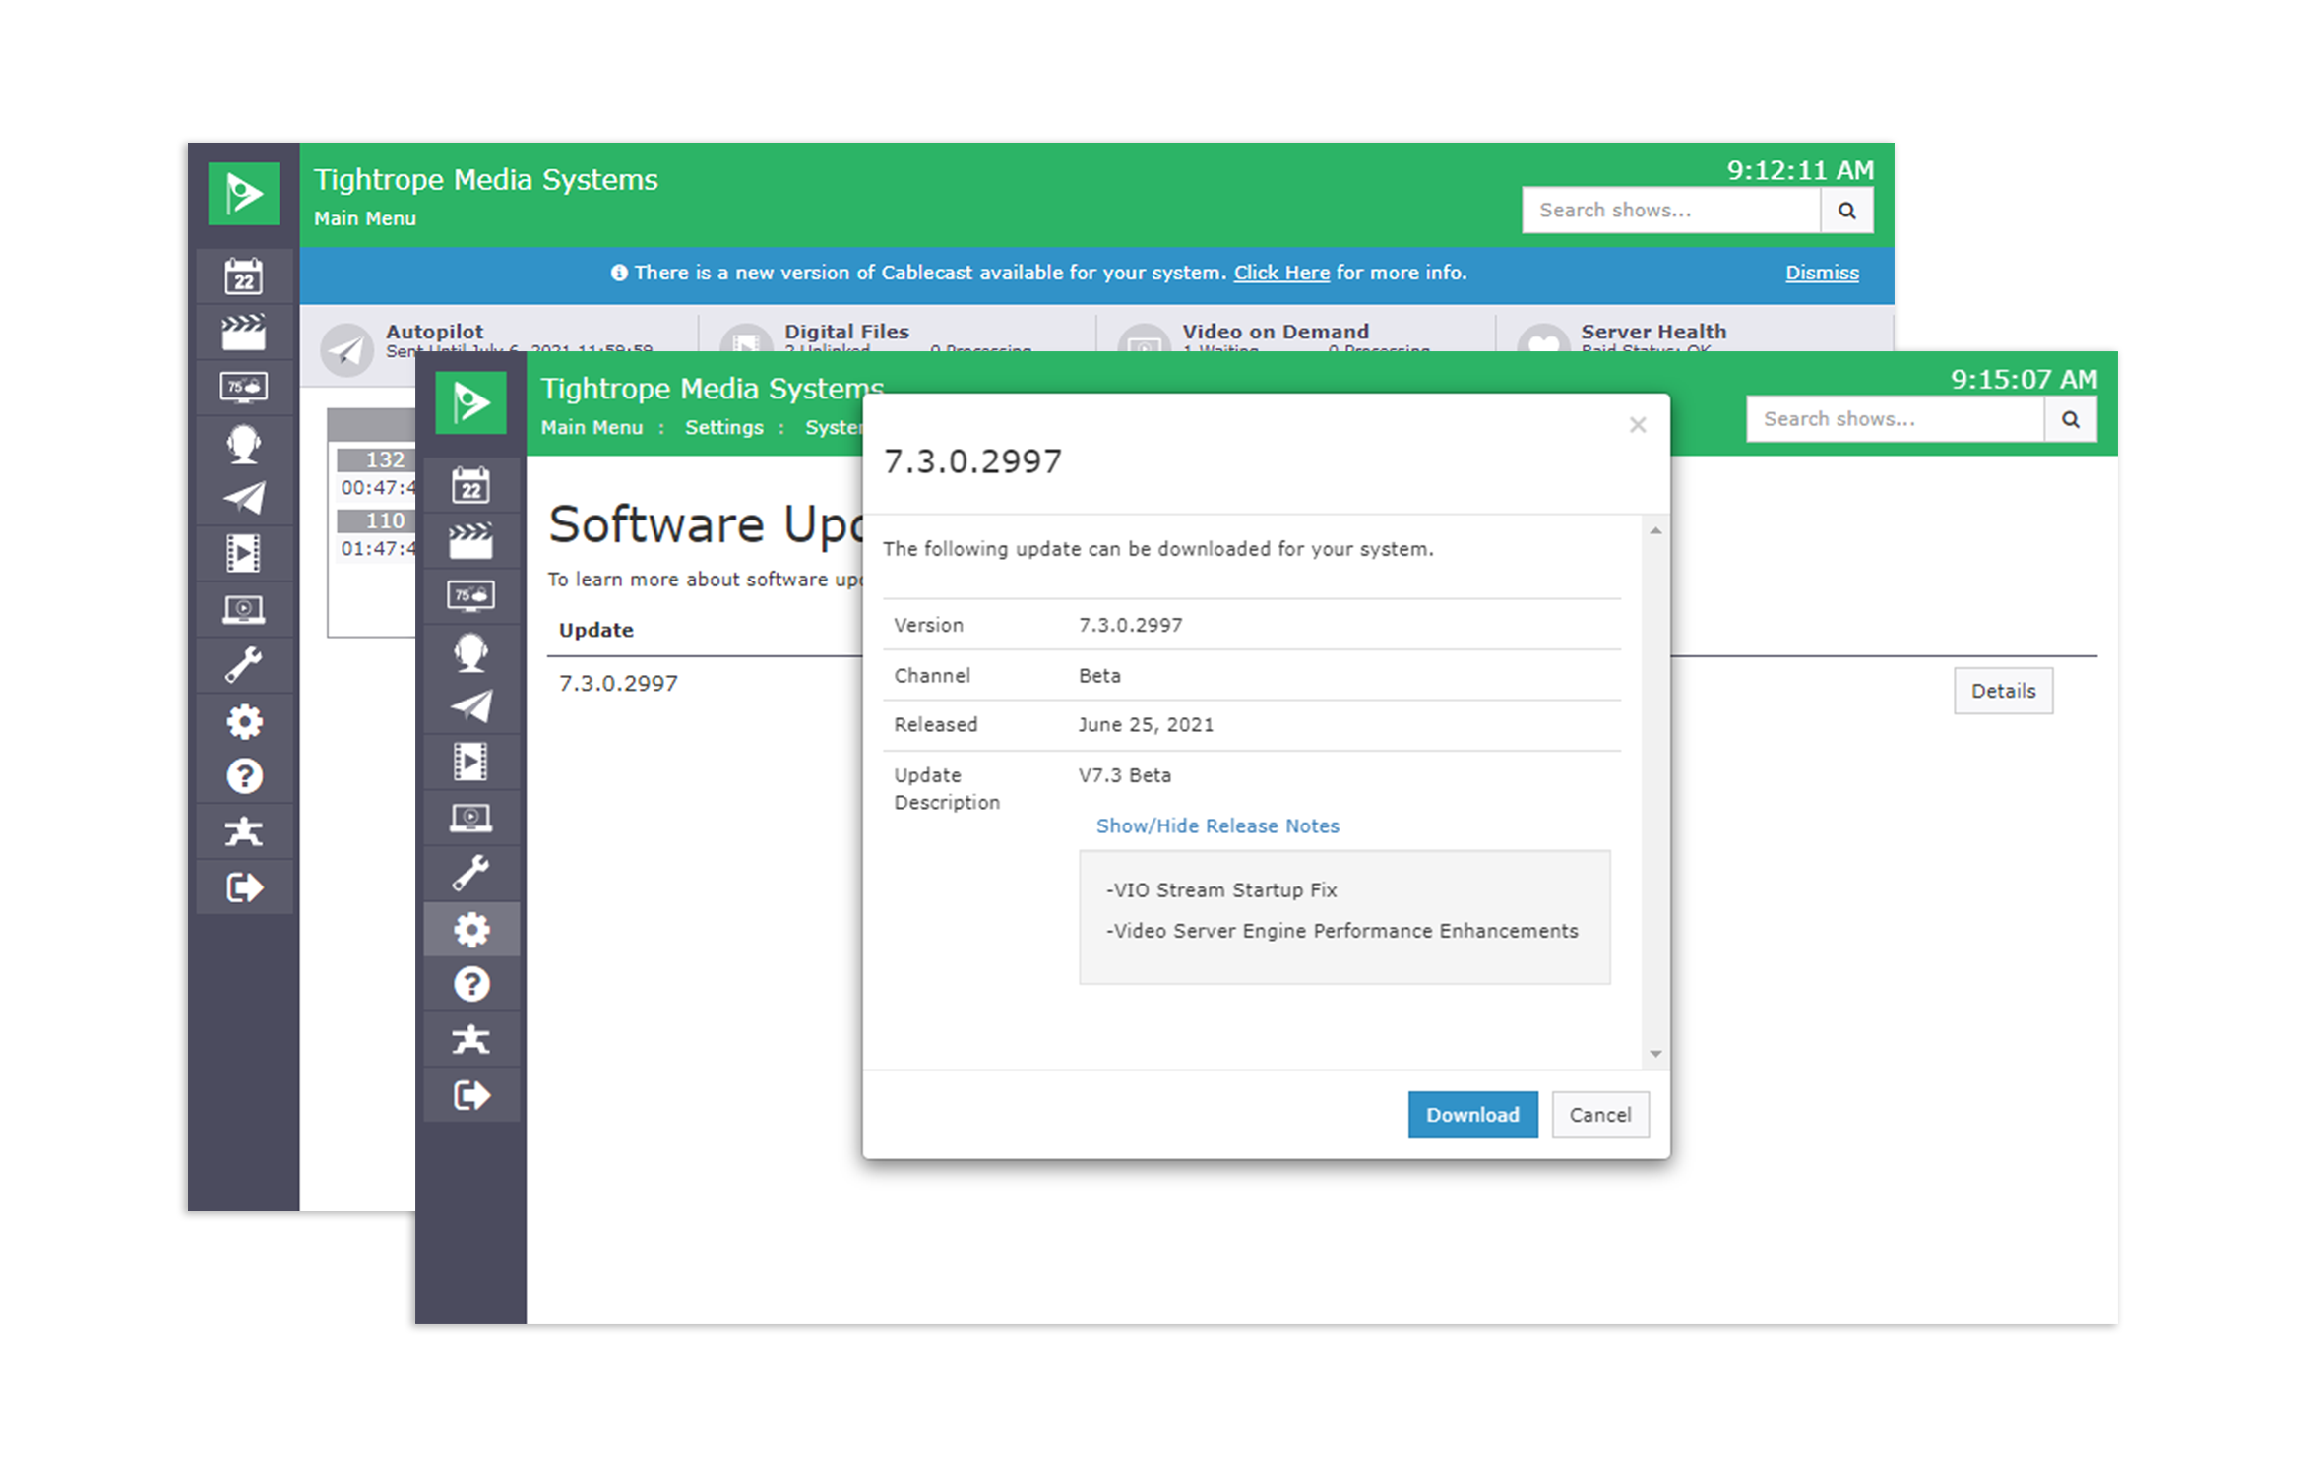Click search magnifier button in front window
This screenshot has width=2306, height=1467.
pyautogui.click(x=2071, y=419)
